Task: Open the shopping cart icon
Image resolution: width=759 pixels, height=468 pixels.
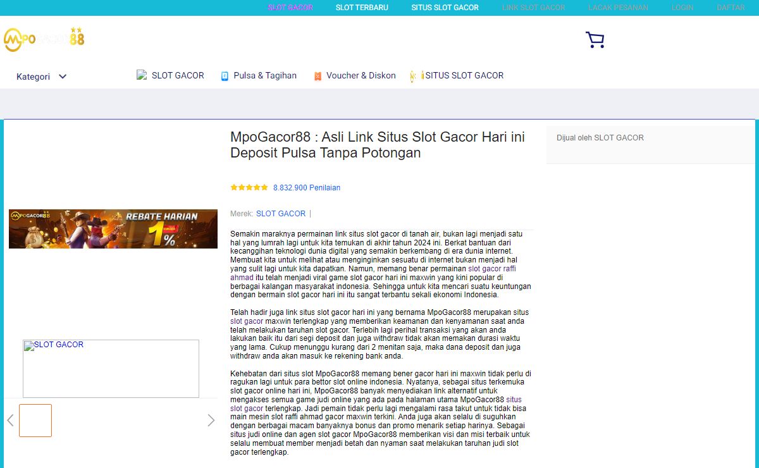Action: (x=595, y=40)
